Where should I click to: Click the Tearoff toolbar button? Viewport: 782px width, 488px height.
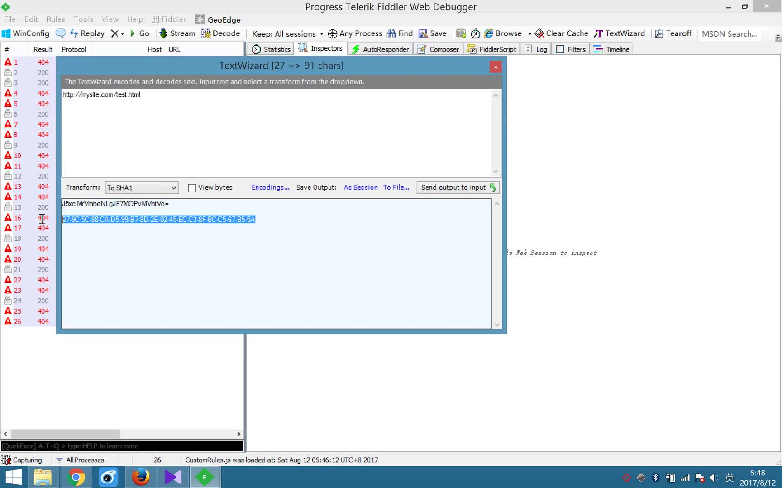[673, 33]
